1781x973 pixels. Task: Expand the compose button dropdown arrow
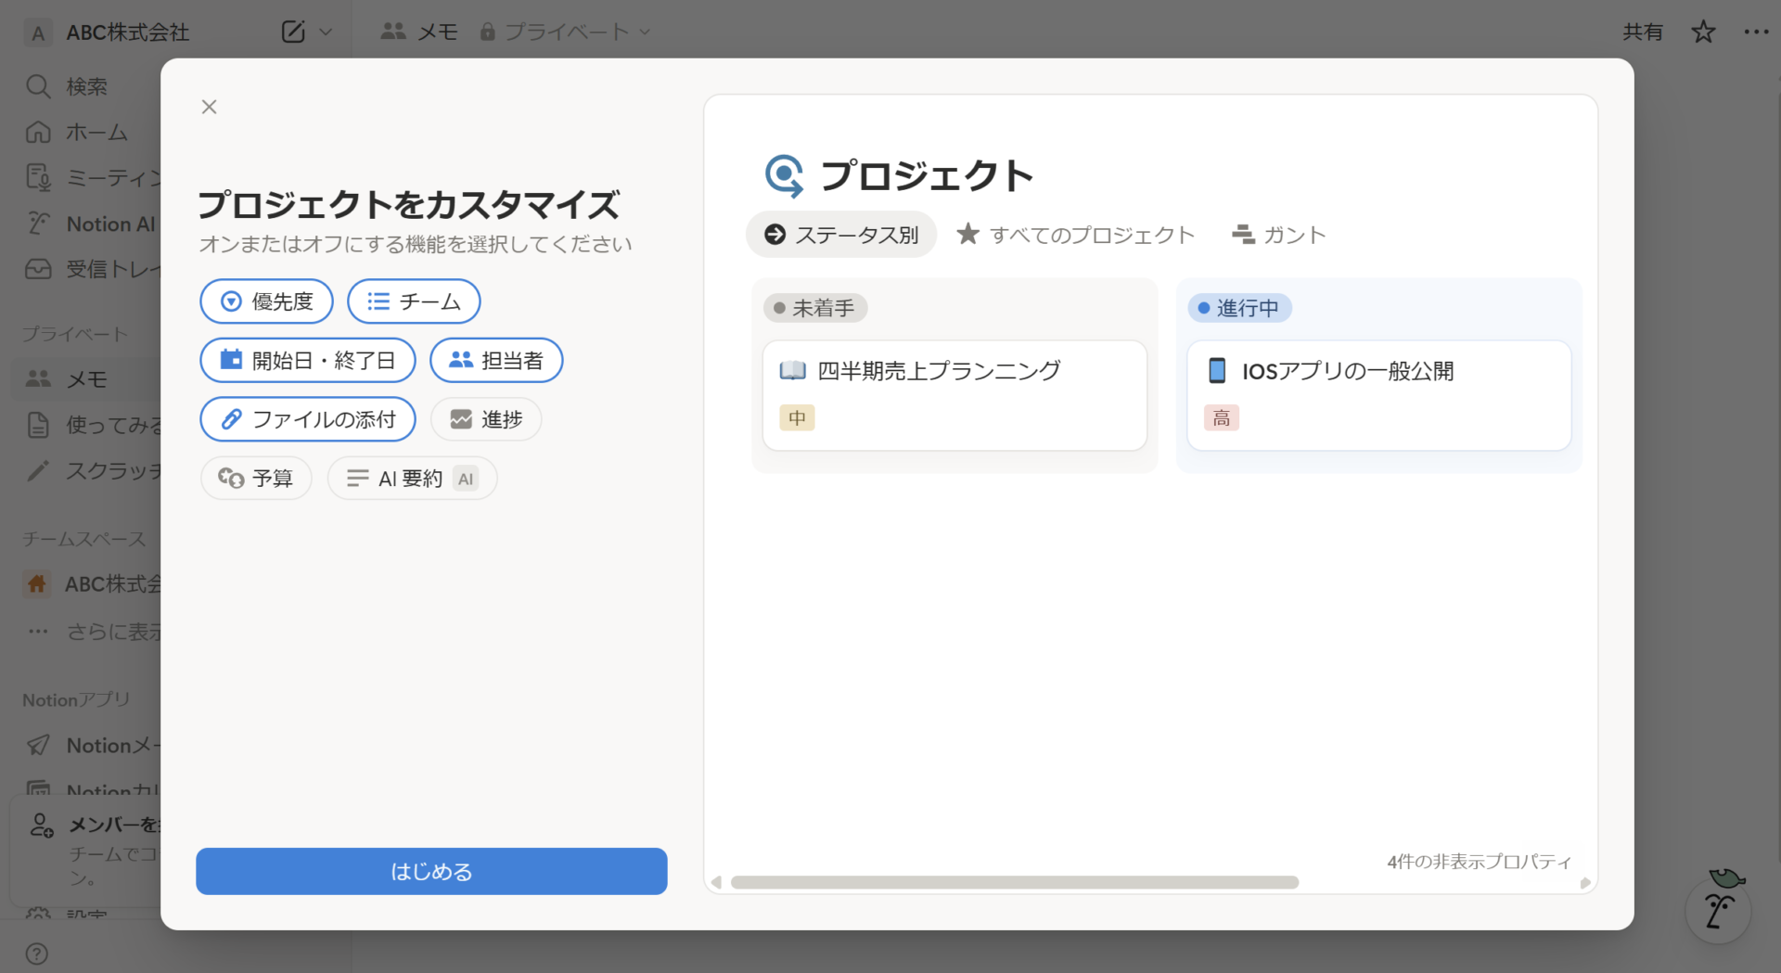click(x=325, y=31)
